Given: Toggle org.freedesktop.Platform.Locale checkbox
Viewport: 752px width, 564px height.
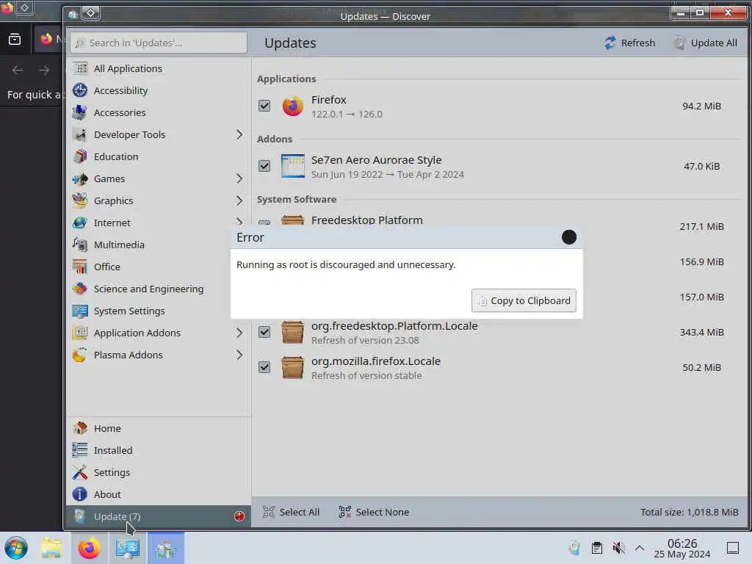Looking at the screenshot, I should pyautogui.click(x=264, y=332).
